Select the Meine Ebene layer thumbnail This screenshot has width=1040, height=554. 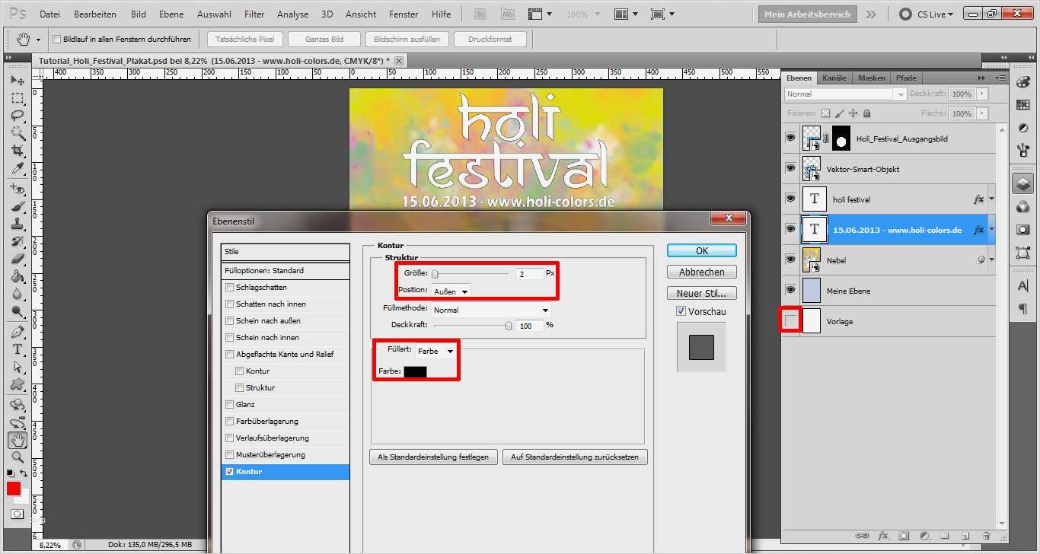812,291
